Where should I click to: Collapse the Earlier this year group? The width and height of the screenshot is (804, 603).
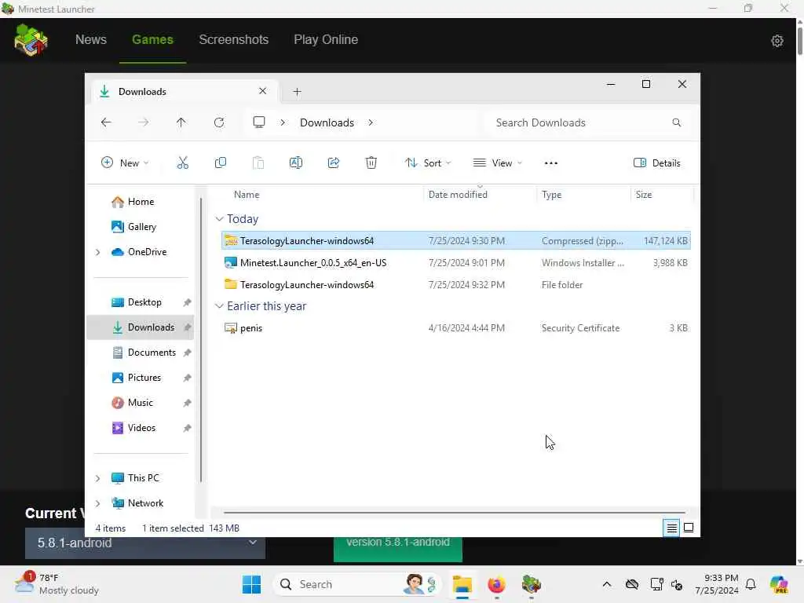point(219,306)
